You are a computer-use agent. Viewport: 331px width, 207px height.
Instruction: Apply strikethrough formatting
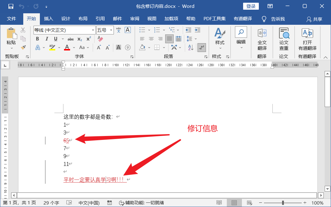pos(71,39)
